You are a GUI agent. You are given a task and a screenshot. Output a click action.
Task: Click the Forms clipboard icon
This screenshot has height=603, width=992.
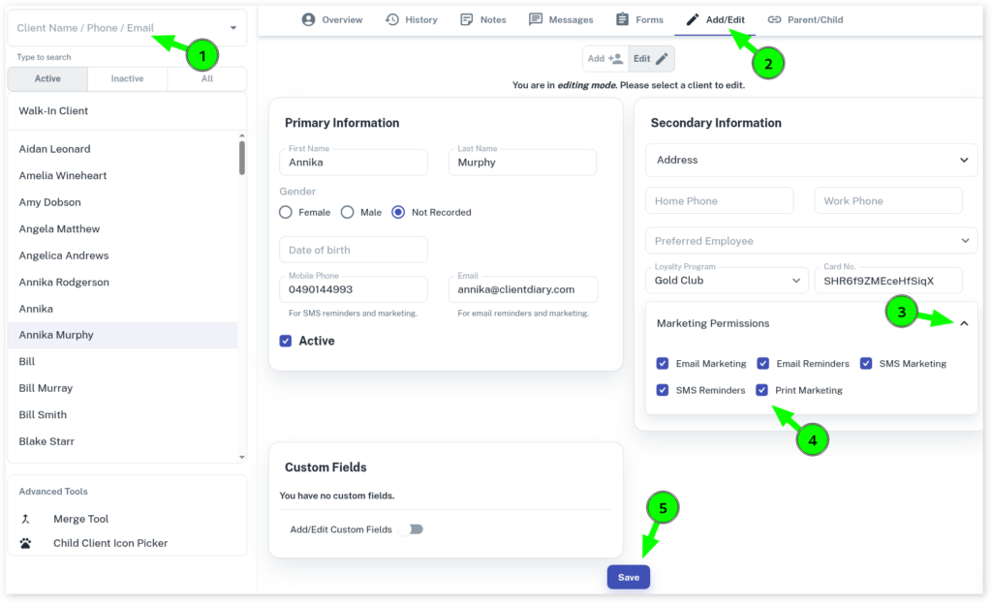[622, 19]
